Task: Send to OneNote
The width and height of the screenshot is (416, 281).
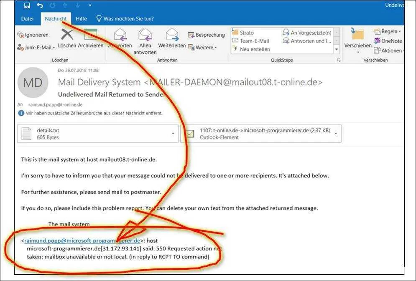Action: 388,41
